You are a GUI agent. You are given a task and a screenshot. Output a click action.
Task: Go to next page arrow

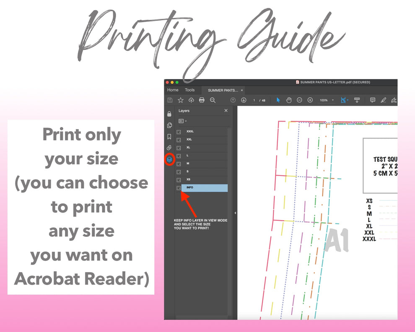[x=244, y=100]
